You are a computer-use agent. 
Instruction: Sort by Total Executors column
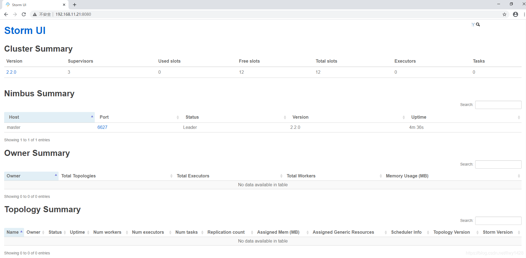coord(229,176)
